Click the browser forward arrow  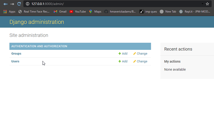[12, 4]
